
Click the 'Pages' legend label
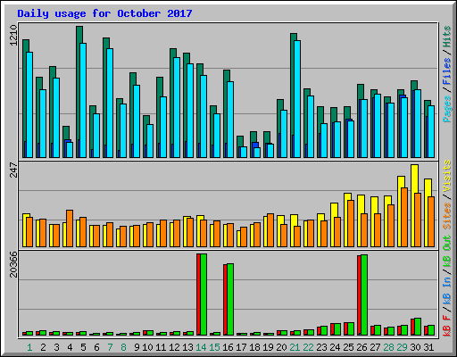pyautogui.click(x=447, y=109)
